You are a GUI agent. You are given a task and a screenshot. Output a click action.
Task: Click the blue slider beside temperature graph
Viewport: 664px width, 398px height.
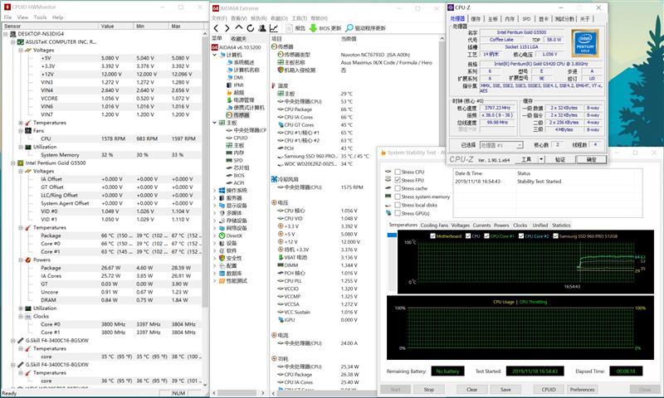[392, 235]
